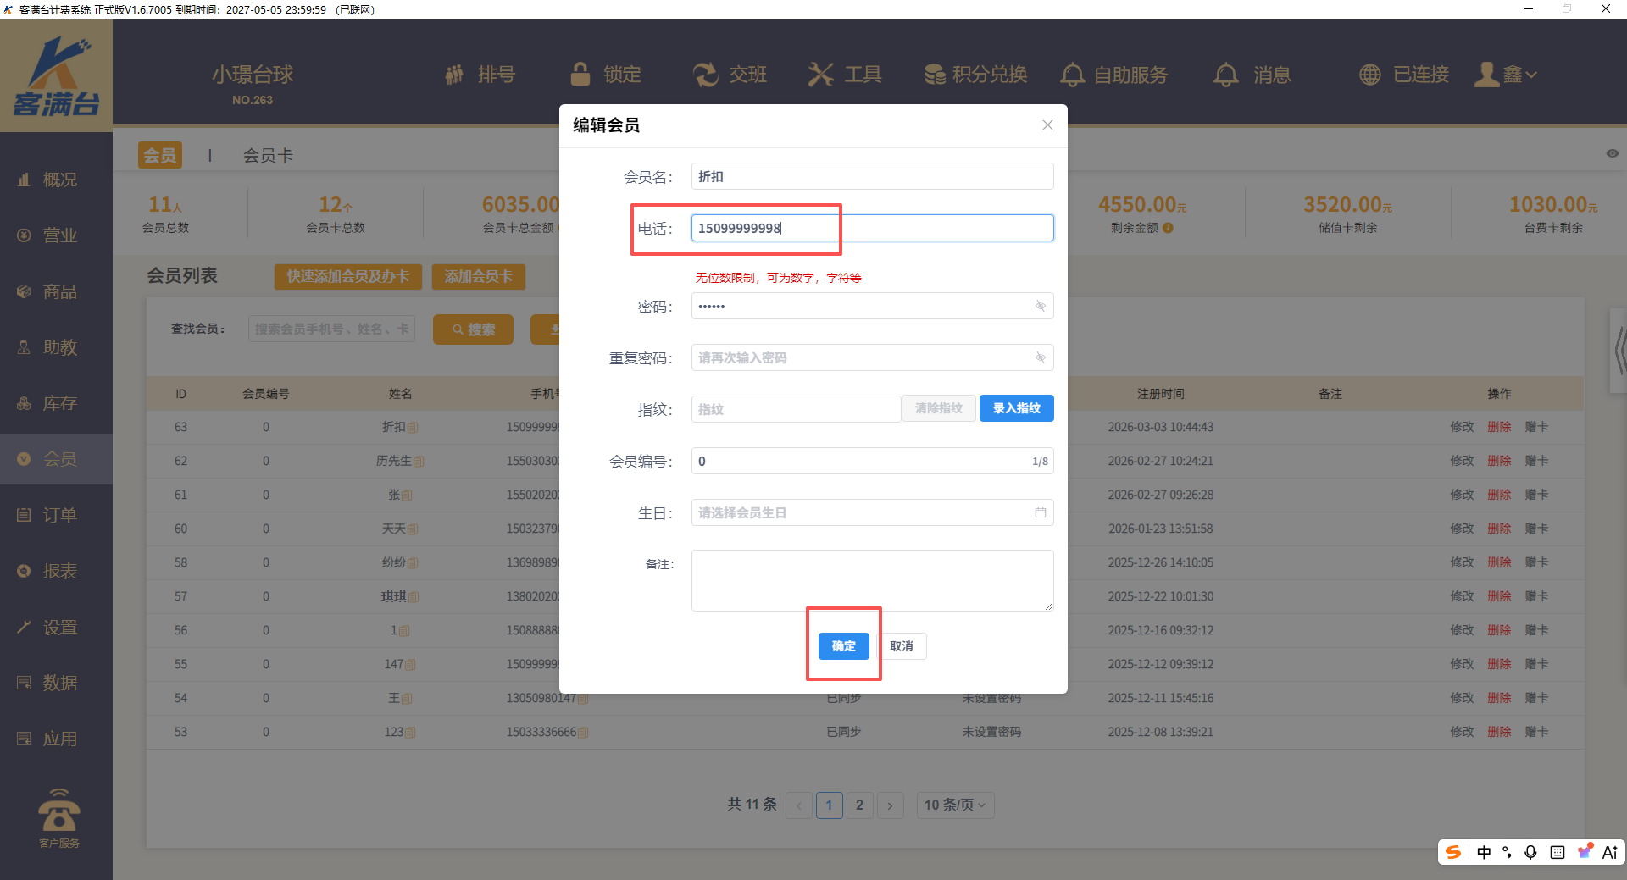Expand the 鑫 user account dropdown
Viewport: 1627px width, 880px height.
1506,75
